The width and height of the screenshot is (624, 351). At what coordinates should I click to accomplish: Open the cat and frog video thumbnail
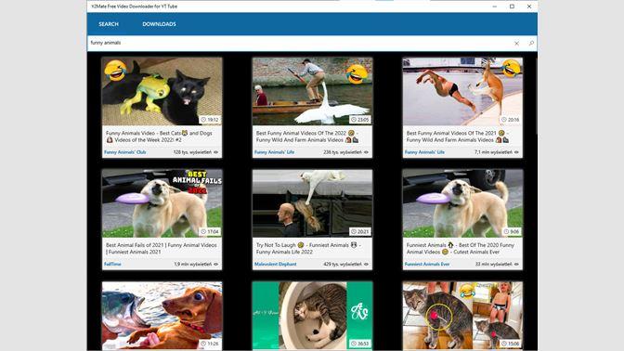pos(162,92)
